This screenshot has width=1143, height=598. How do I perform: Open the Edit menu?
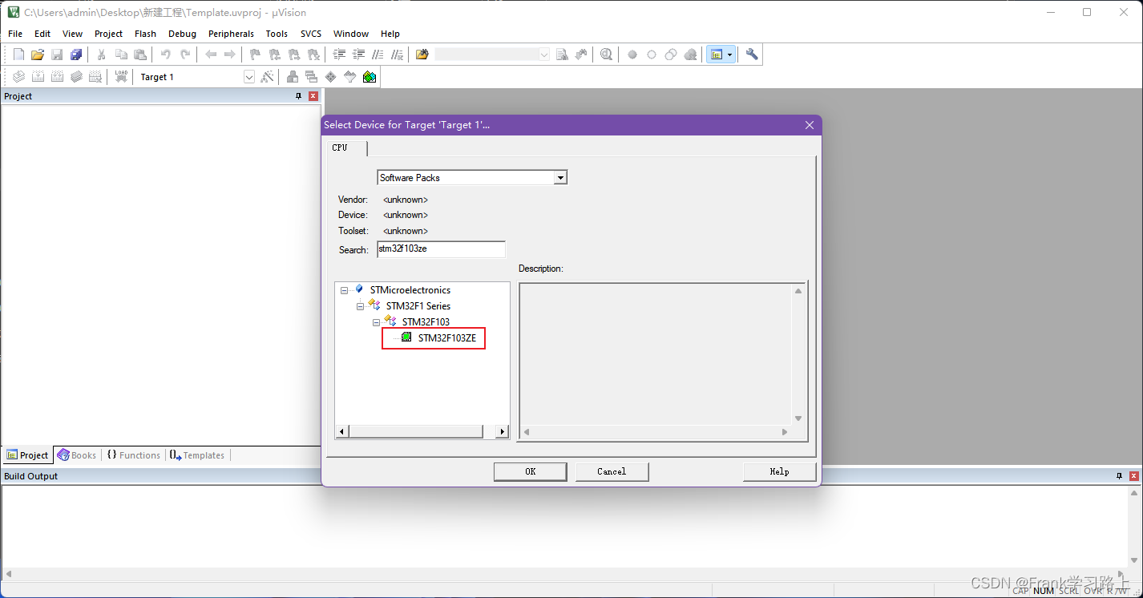coord(42,34)
